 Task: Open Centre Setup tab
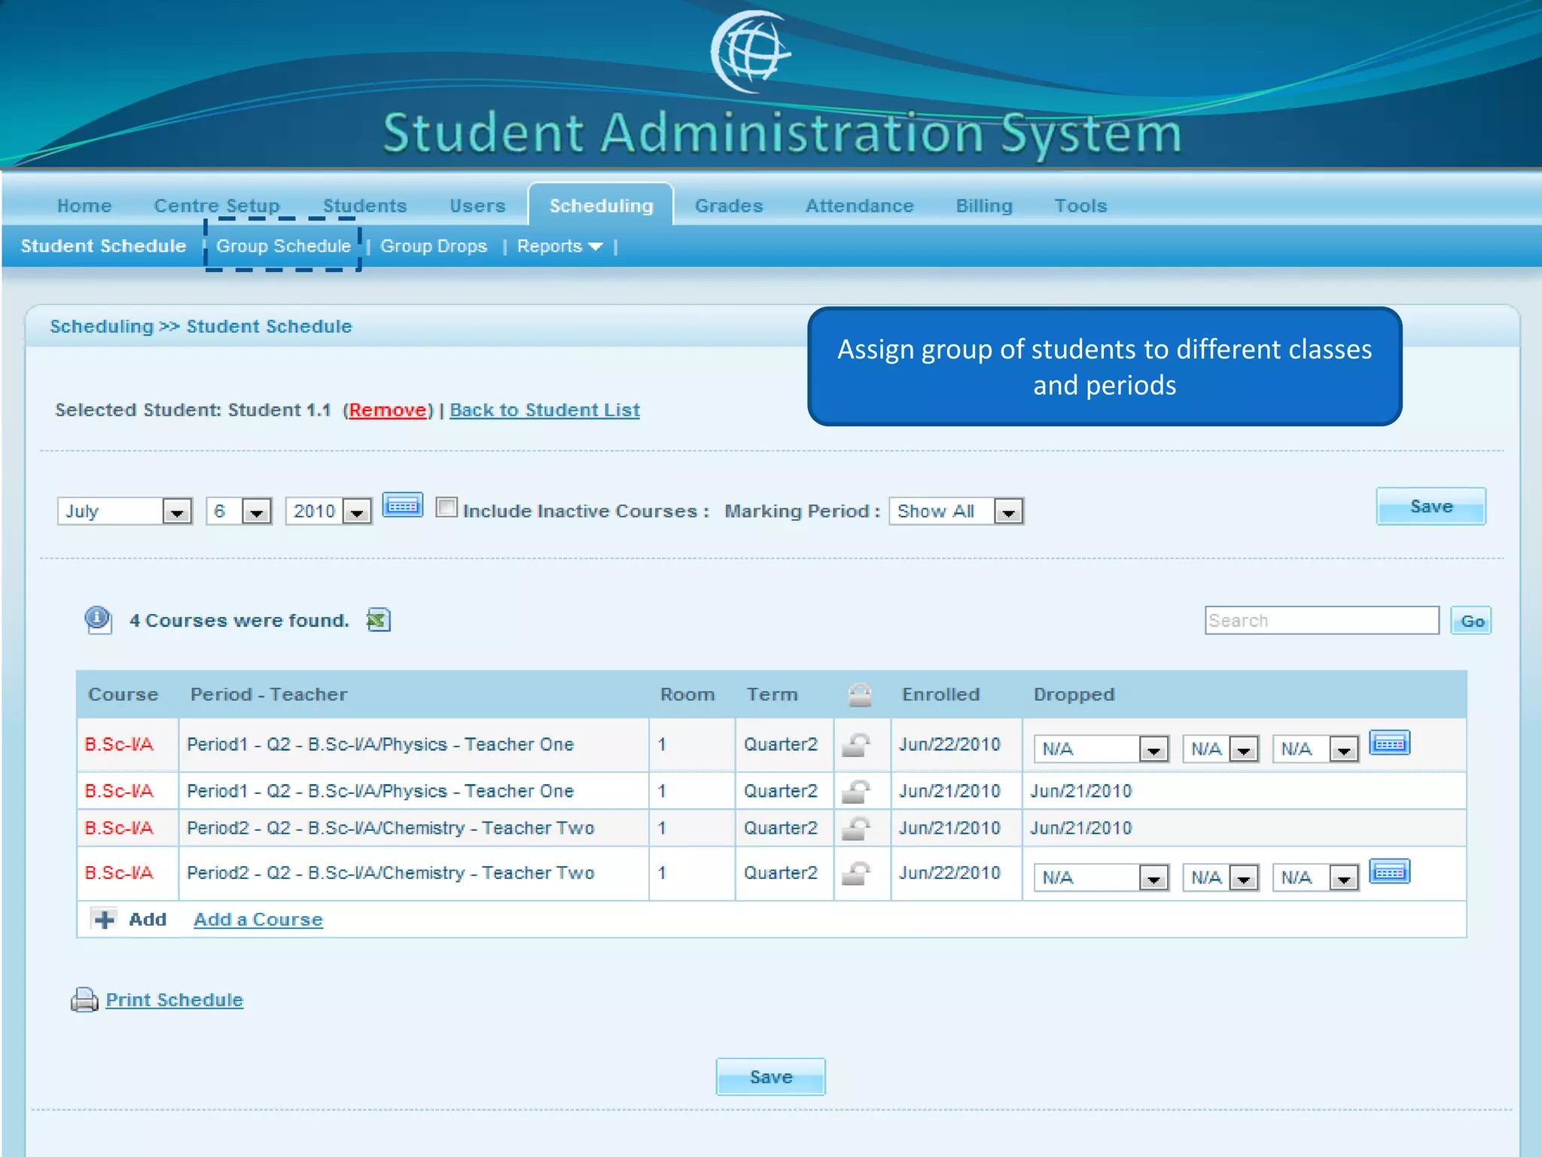coord(217,206)
